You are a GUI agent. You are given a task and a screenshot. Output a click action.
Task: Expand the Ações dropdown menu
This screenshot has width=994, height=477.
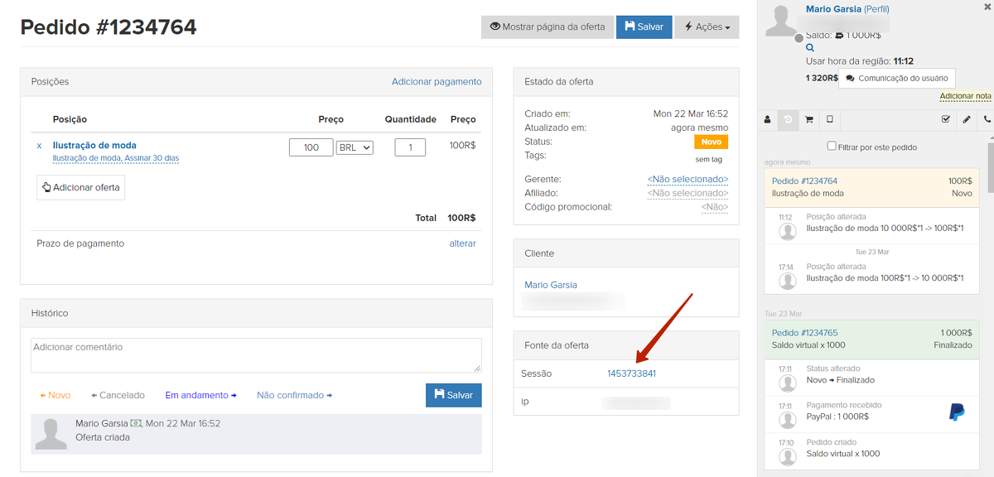707,26
